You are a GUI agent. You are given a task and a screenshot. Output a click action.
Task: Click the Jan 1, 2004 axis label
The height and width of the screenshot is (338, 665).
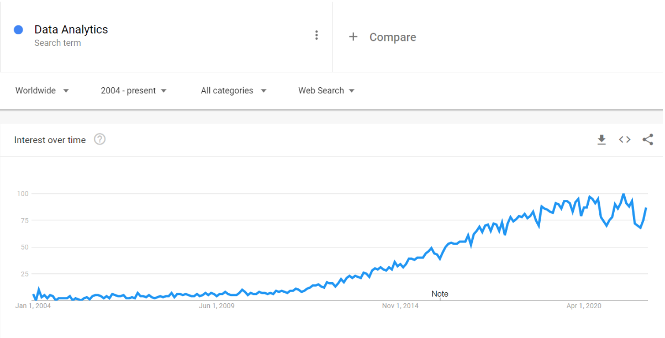33,305
